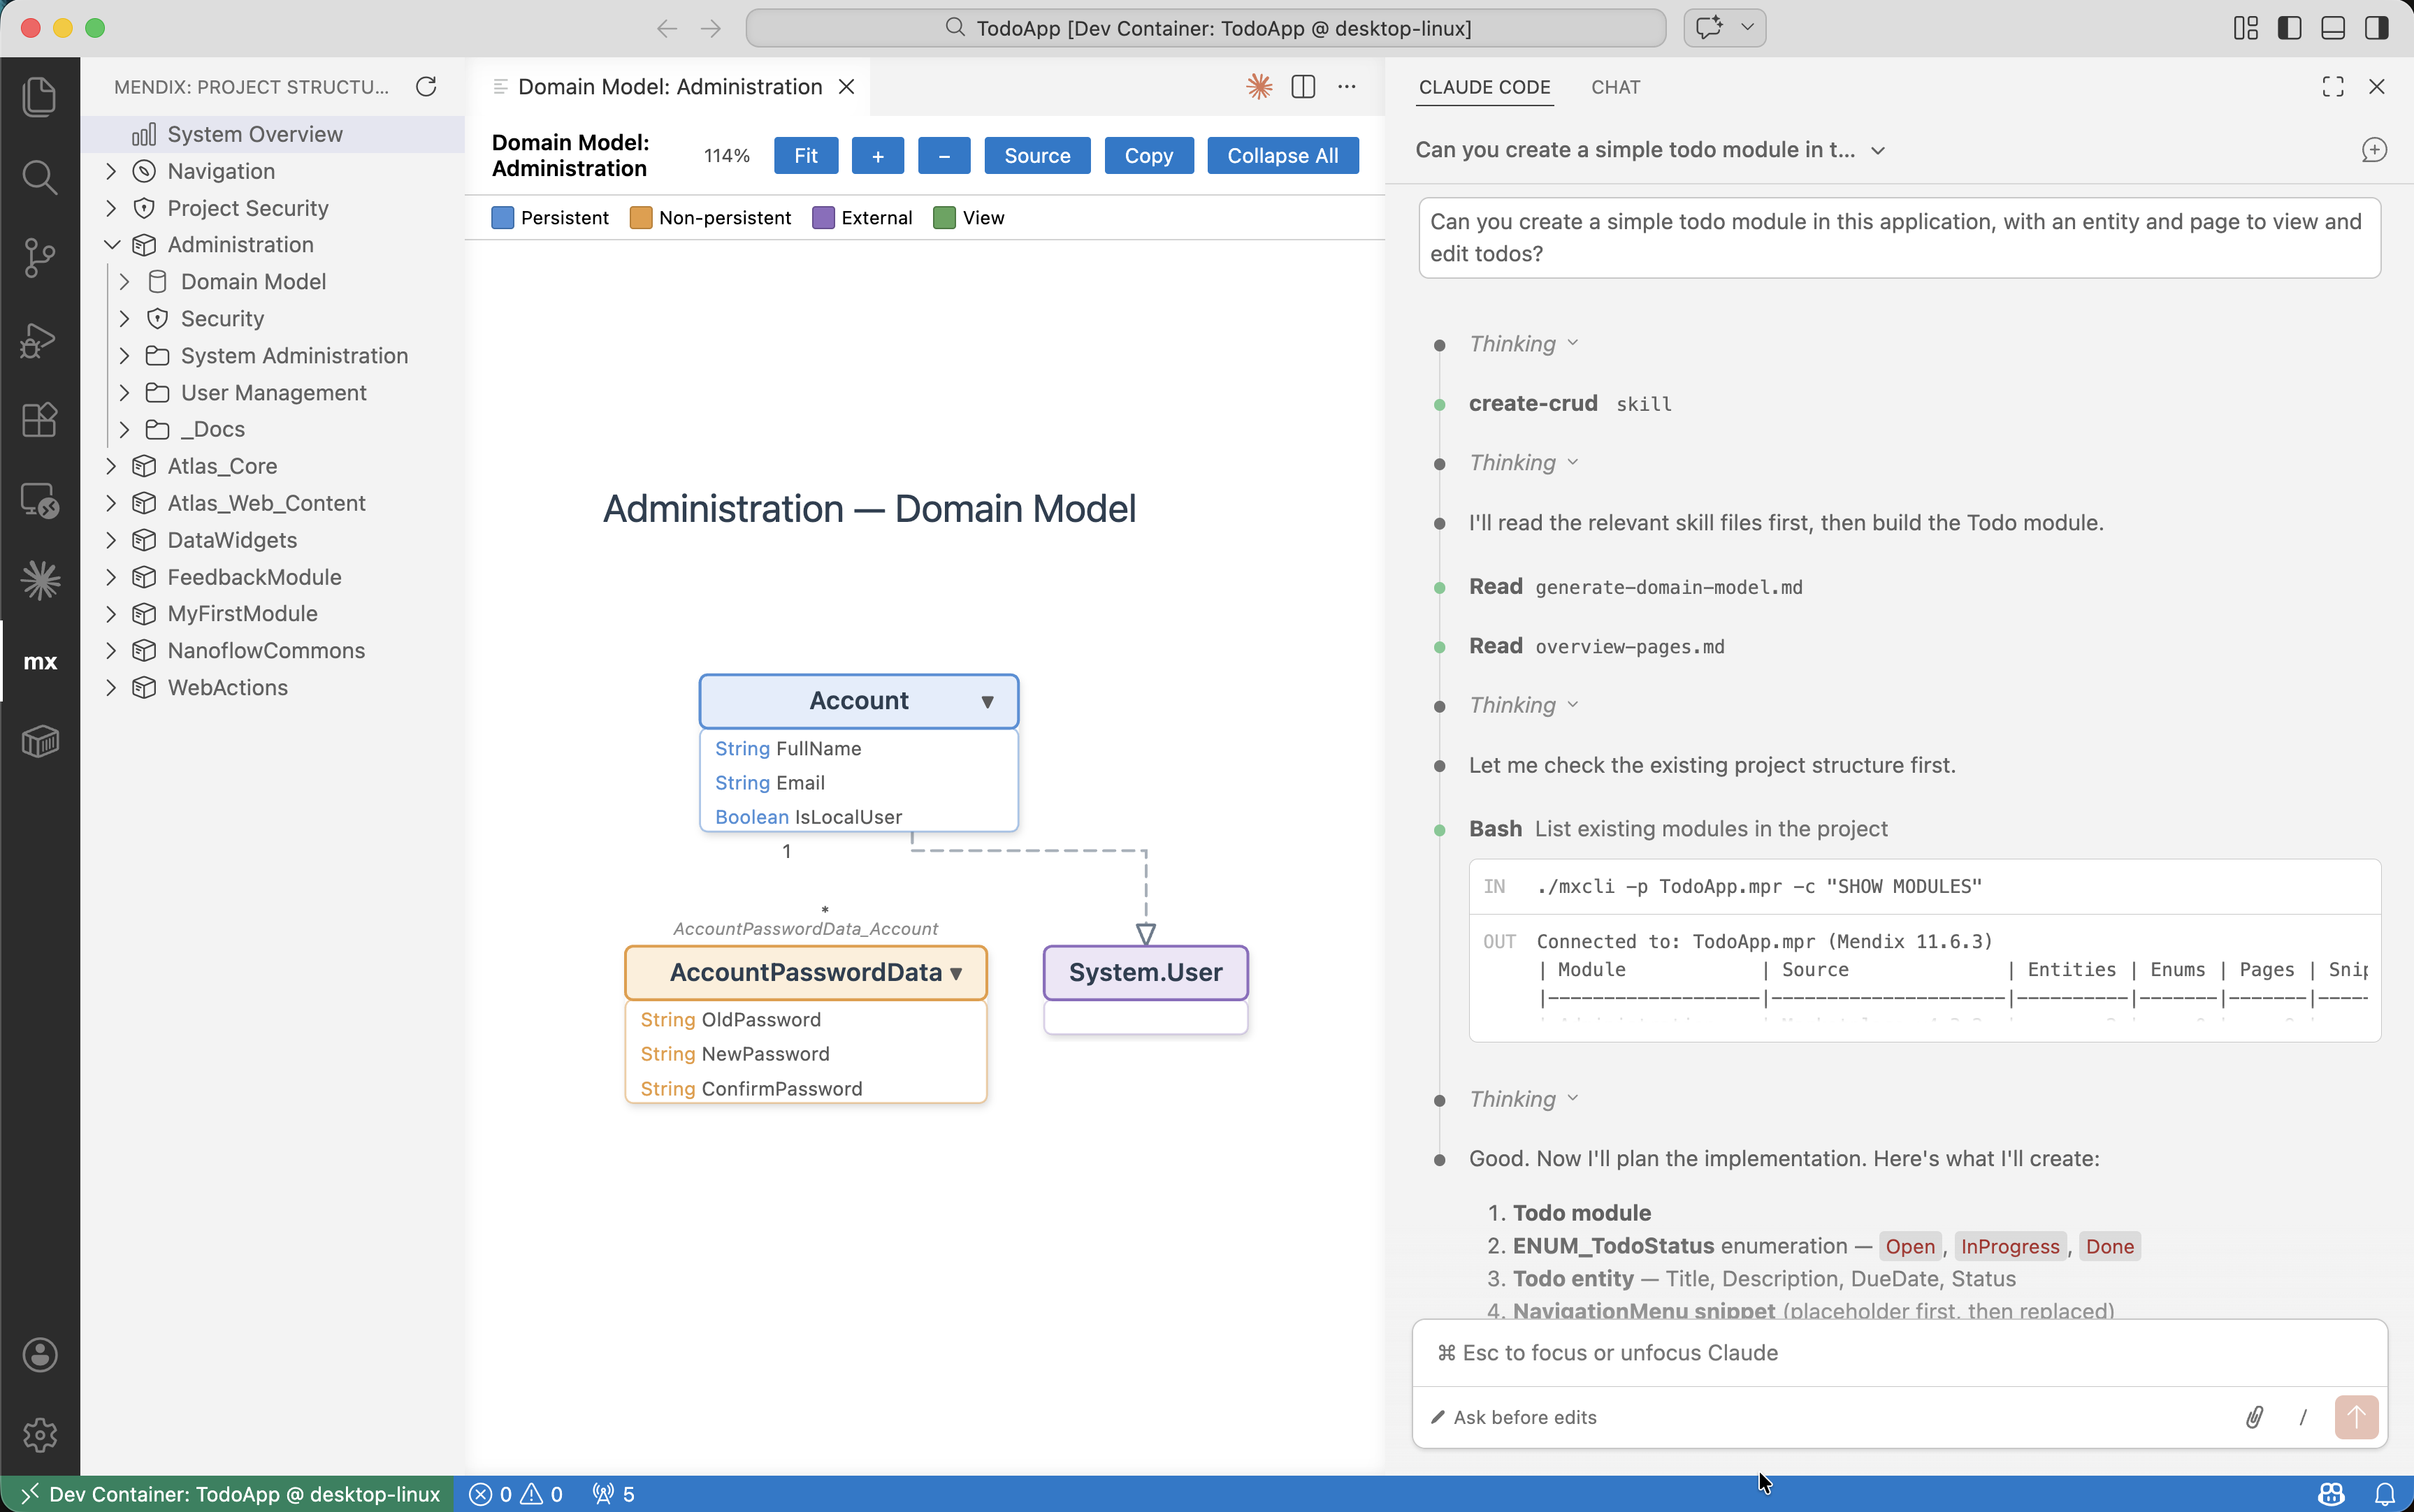Attach a file to the Claude prompt
The height and width of the screenshot is (1512, 2414).
pyautogui.click(x=2254, y=1417)
